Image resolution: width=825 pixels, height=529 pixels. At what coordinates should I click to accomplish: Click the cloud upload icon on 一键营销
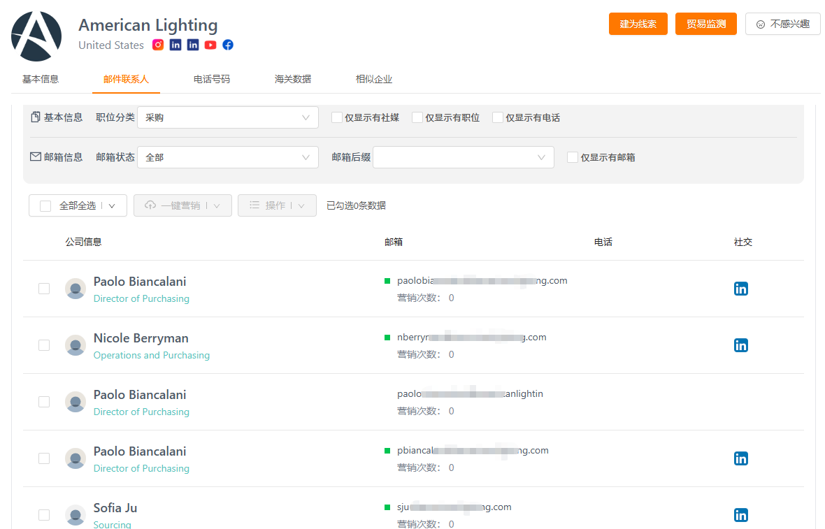point(150,205)
